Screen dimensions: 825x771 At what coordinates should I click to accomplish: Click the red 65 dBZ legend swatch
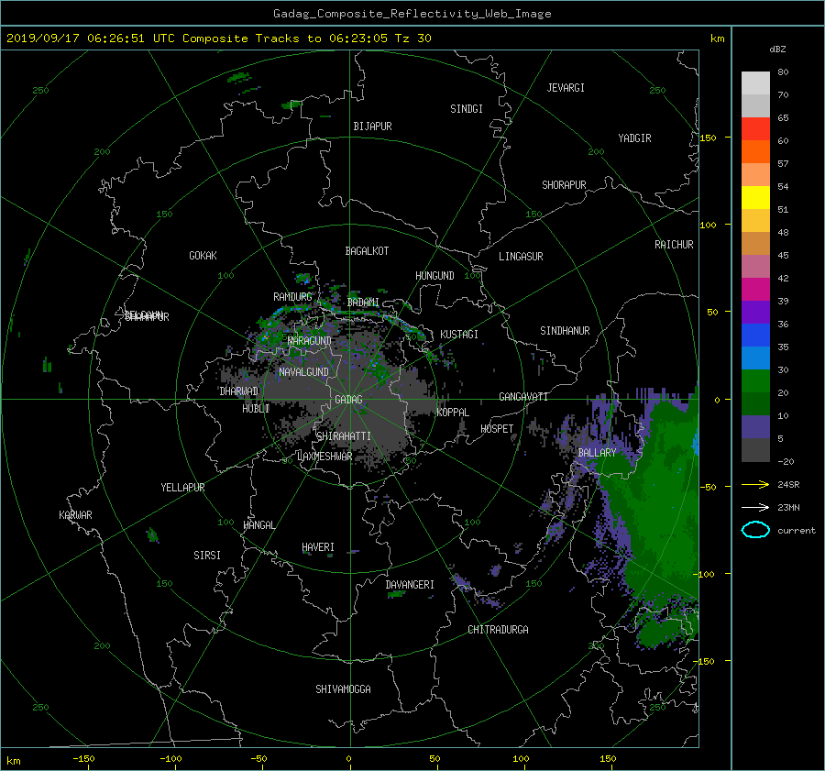pyautogui.click(x=755, y=128)
